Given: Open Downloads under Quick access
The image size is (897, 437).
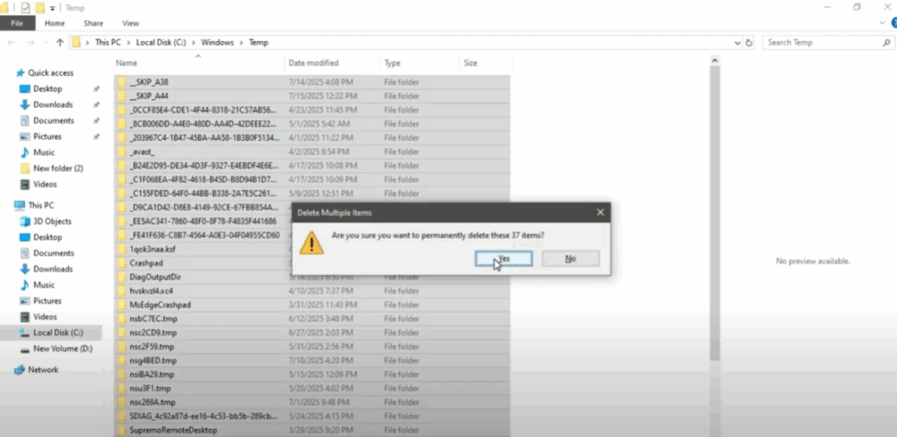Looking at the screenshot, I should (53, 105).
